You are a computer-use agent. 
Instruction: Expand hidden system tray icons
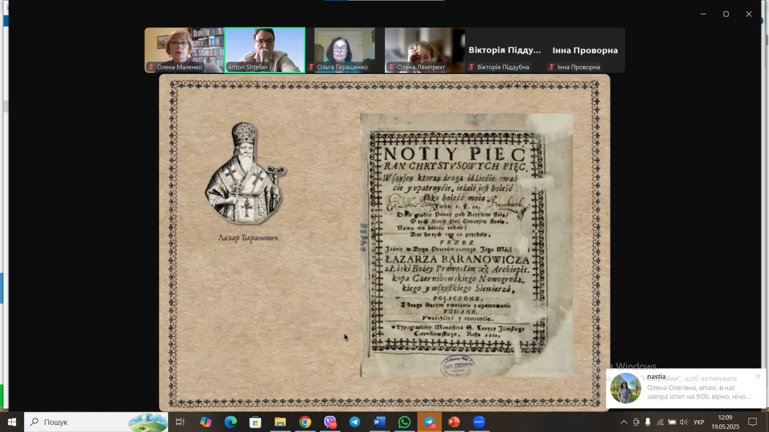click(624, 422)
